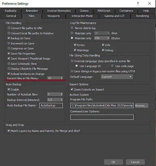
Task: Enable Convert file paths to UNC
Action: [9, 28]
